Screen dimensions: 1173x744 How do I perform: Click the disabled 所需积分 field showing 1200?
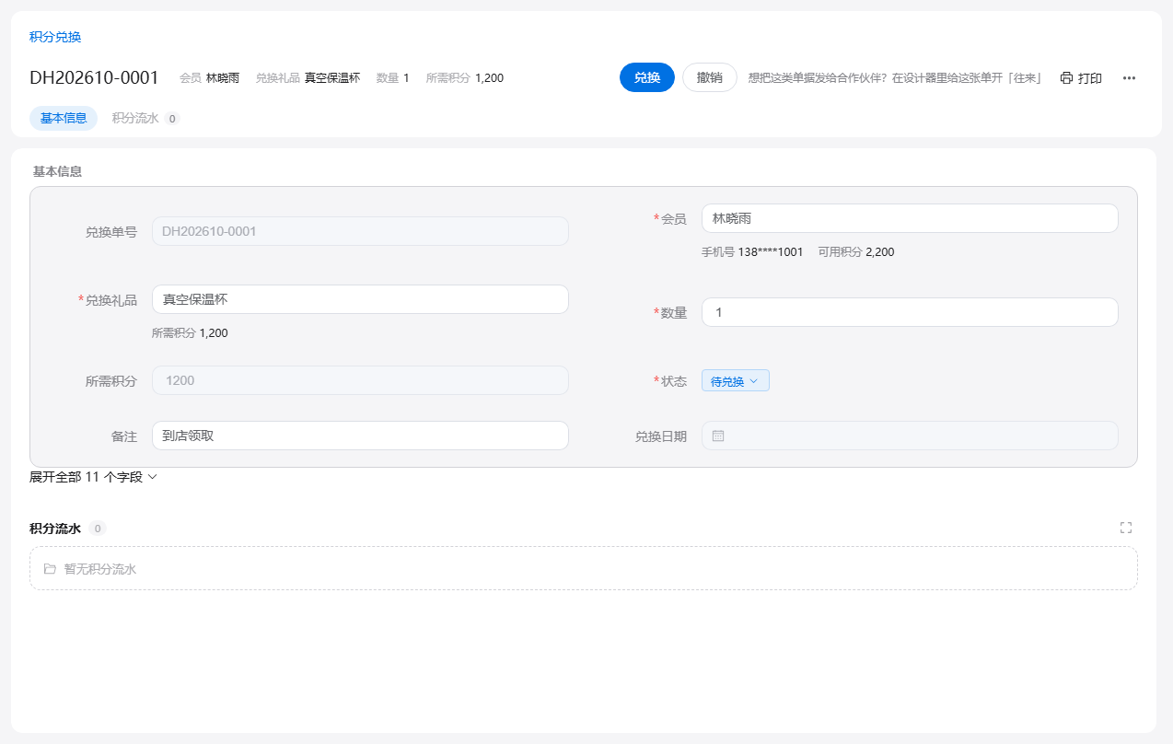[x=360, y=380]
